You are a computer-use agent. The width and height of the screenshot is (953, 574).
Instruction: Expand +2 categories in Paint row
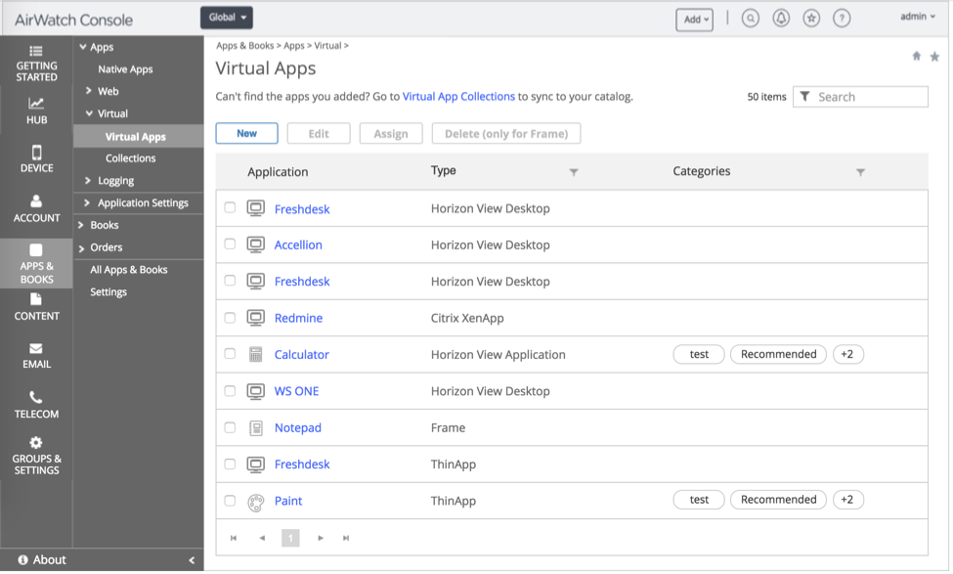coord(847,500)
